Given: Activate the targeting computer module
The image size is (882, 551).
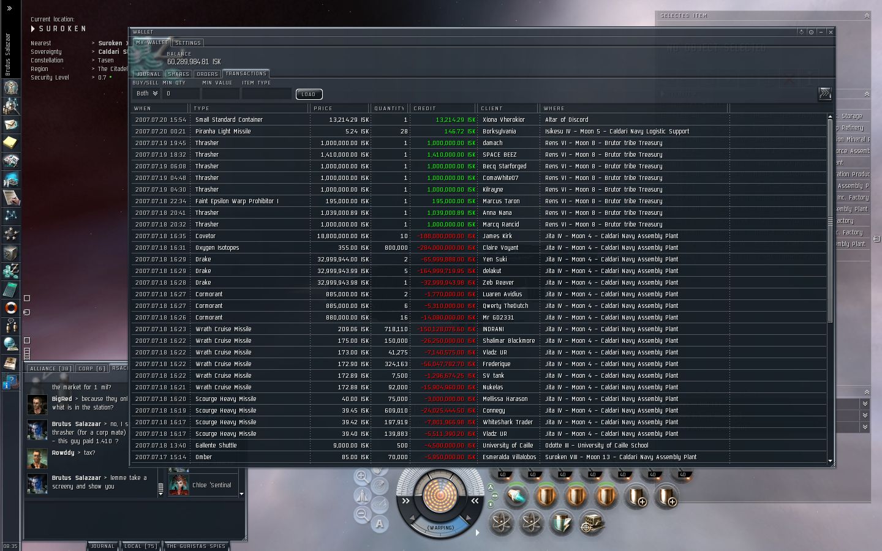Looking at the screenshot, I should click(x=591, y=522).
